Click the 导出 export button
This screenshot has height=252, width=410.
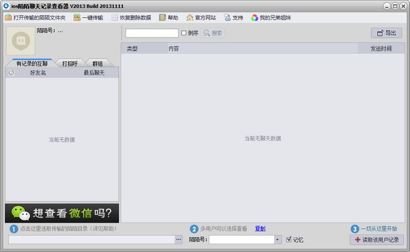[x=387, y=33]
